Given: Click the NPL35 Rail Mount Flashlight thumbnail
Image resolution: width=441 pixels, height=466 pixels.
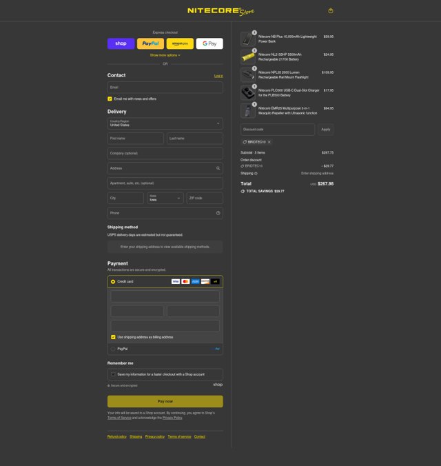Looking at the screenshot, I should tap(248, 75).
